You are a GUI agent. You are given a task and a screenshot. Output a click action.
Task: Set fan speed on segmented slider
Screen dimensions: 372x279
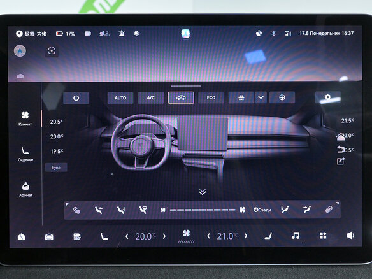click(x=203, y=210)
